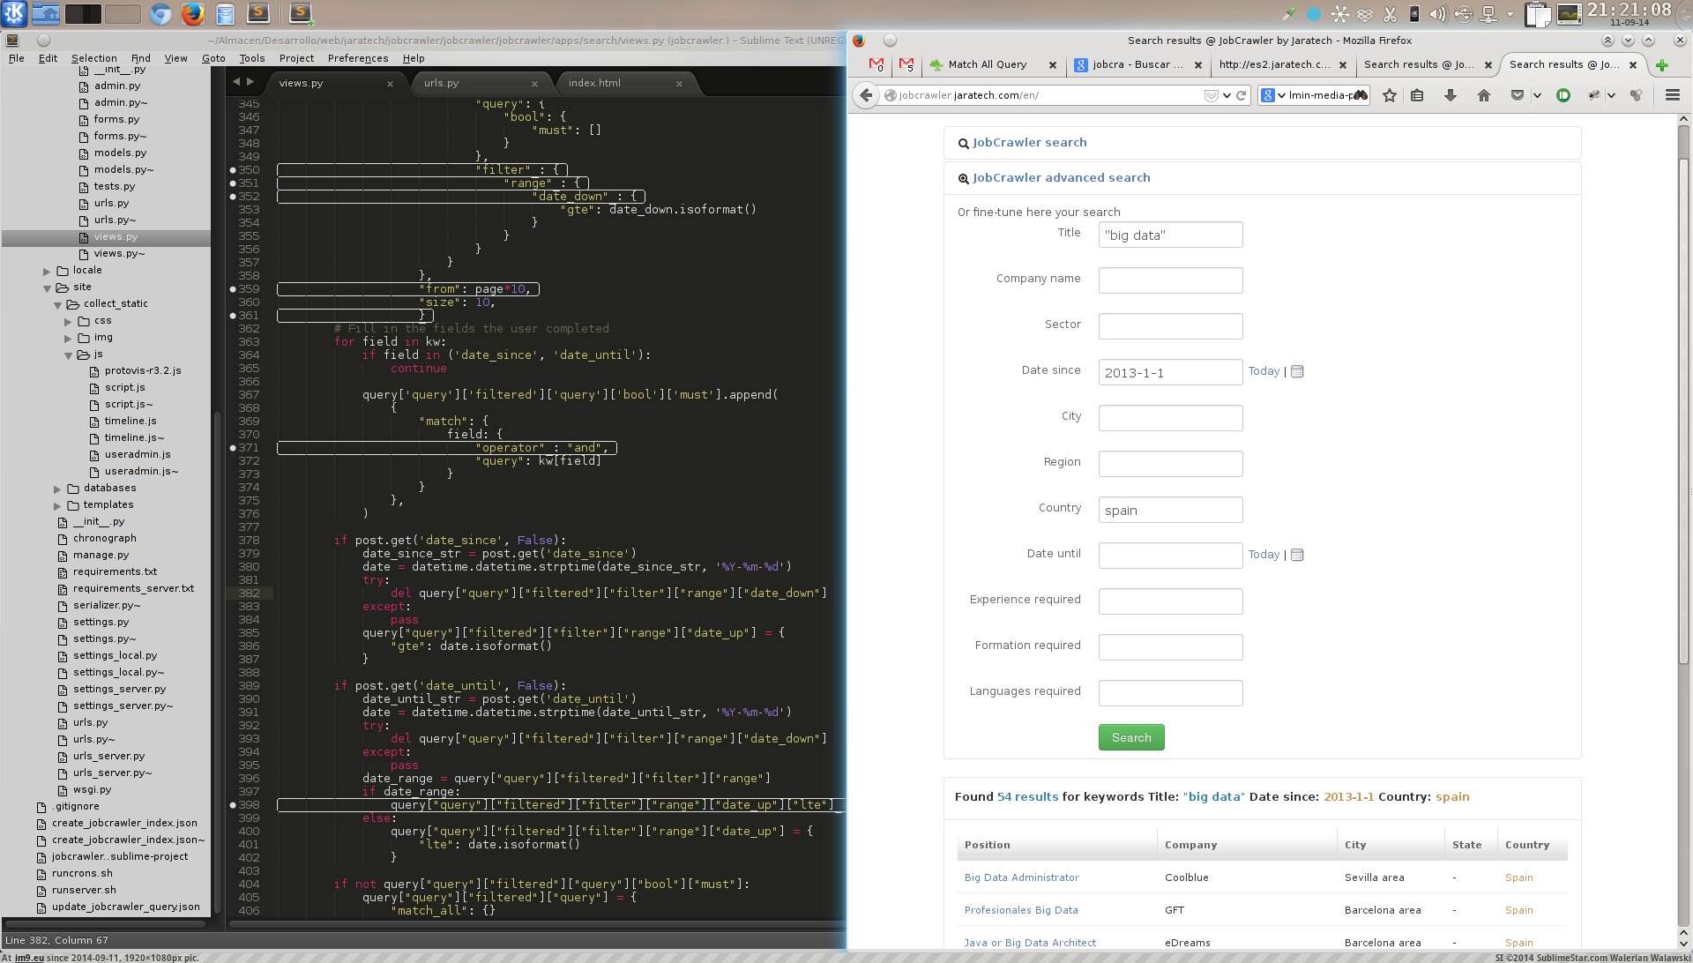Viewport: 1693px width, 963px height.
Task: Click into the Company name field
Action: [x=1170, y=280]
